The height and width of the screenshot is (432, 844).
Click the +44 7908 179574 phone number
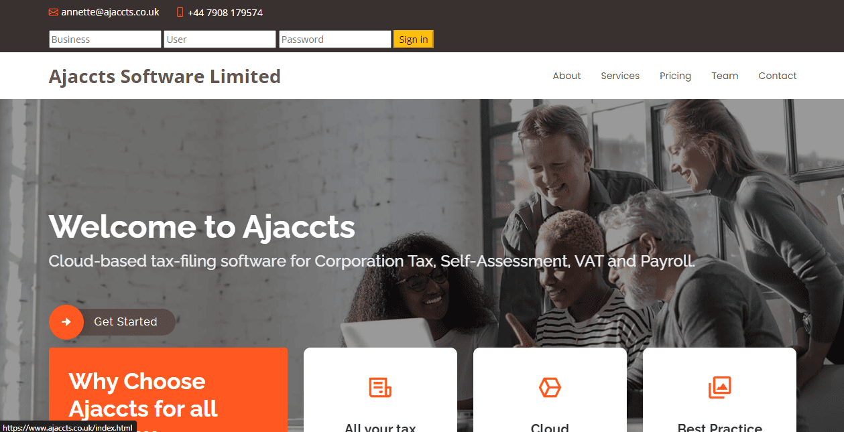[225, 13]
